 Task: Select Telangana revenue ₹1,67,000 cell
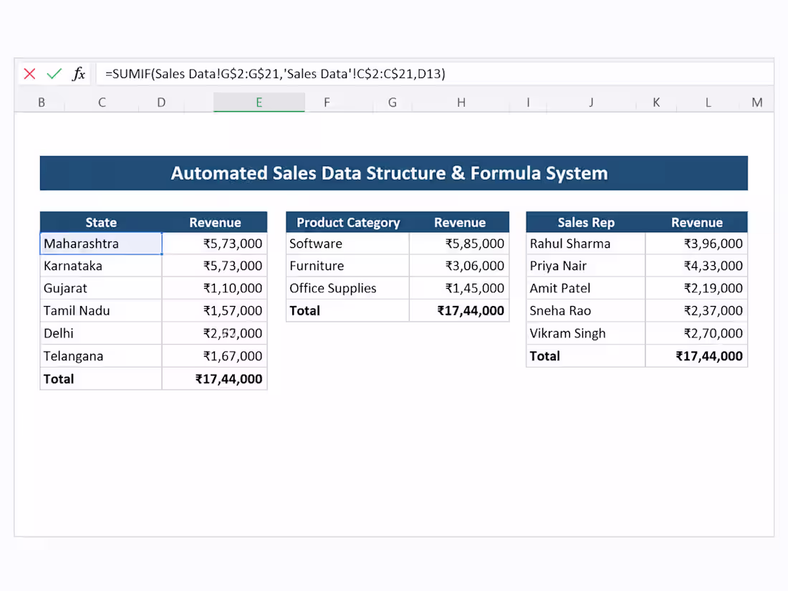coord(215,356)
